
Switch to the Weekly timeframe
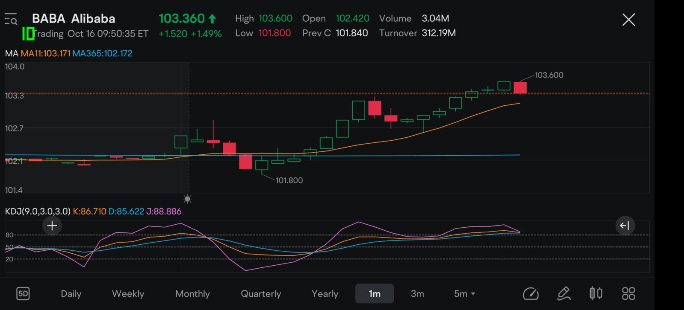128,294
